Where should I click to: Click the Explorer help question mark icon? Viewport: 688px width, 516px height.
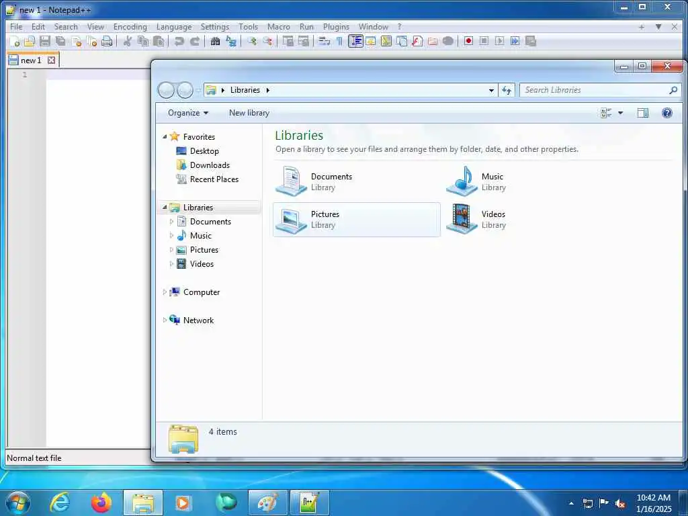[x=667, y=113]
